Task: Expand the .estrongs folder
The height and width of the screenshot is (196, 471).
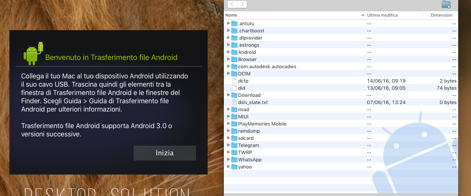Action: click(228, 45)
